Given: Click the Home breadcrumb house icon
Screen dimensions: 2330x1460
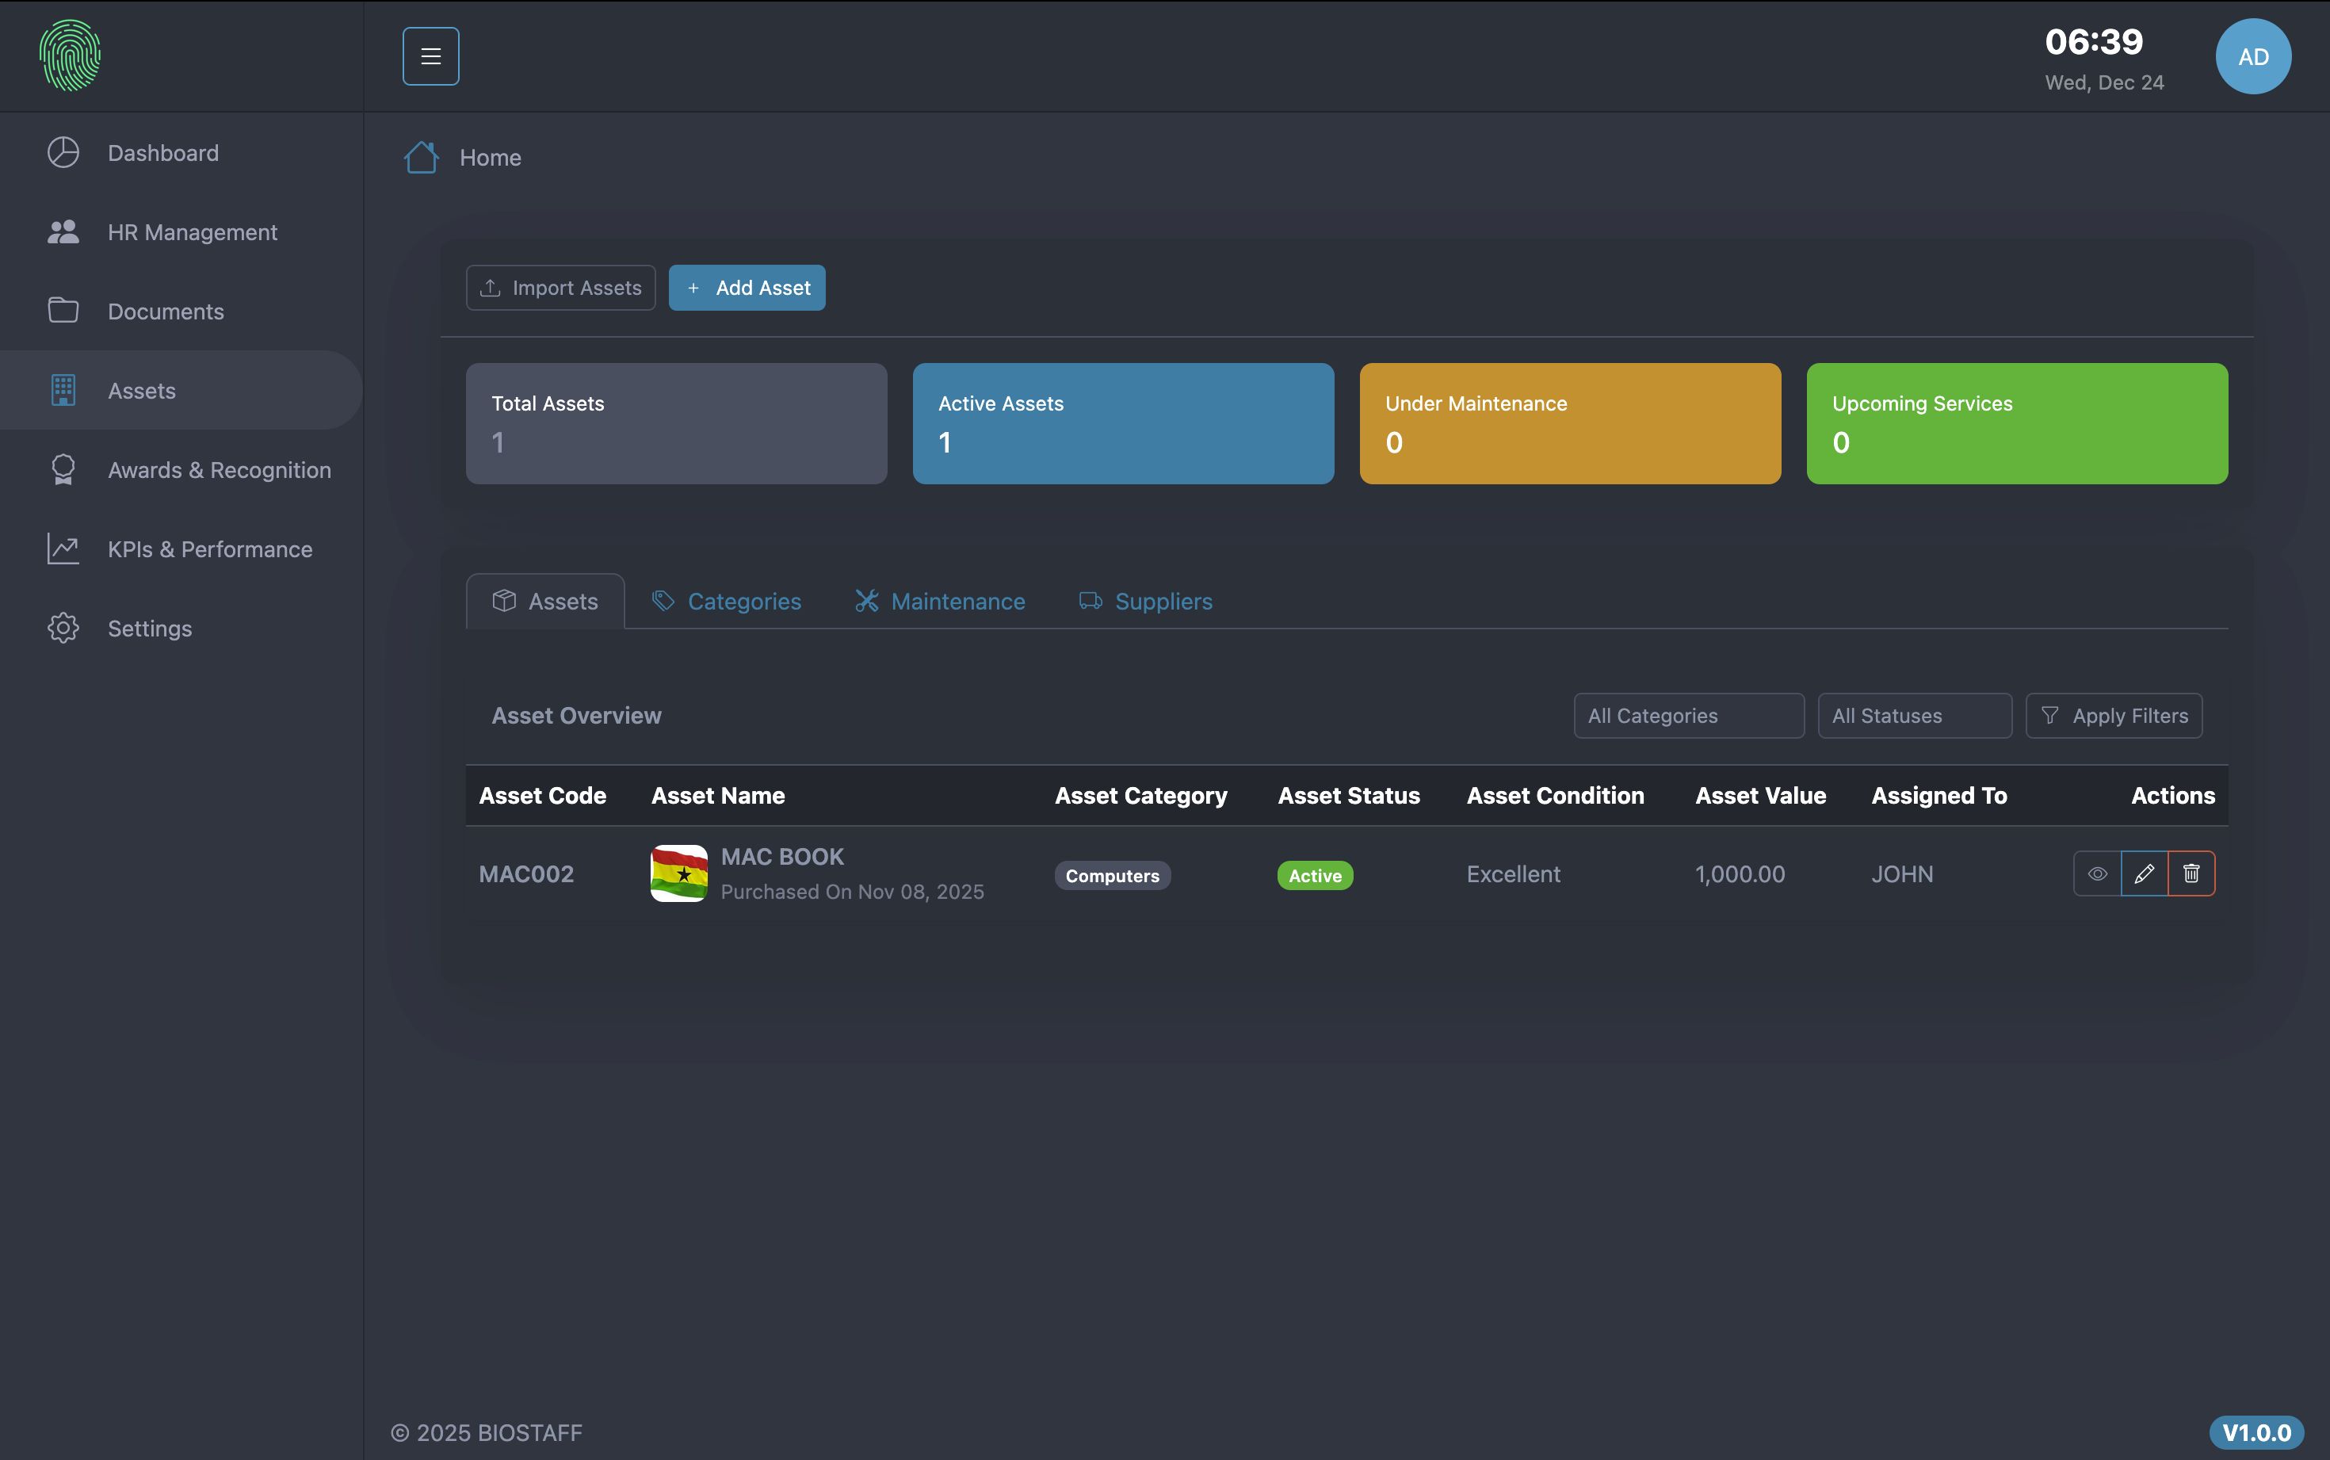Looking at the screenshot, I should (421, 158).
